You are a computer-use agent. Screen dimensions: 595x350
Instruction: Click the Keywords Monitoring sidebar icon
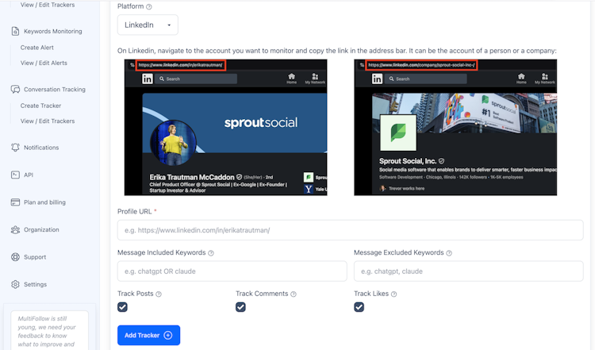15,31
